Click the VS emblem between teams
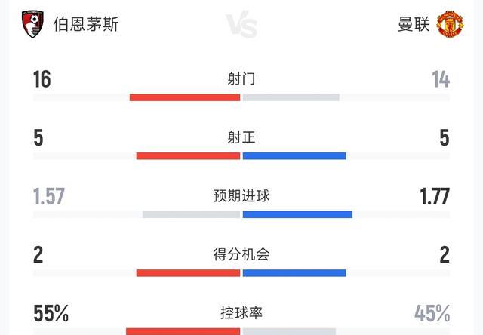This screenshot has width=483, height=335. [x=241, y=25]
